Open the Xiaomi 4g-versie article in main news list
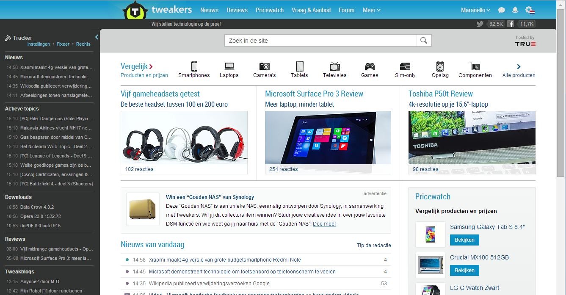The height and width of the screenshot is (295, 566). click(225, 260)
